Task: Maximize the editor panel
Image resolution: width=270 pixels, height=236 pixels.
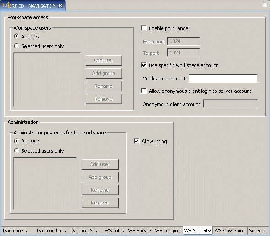Action: click(265, 5)
